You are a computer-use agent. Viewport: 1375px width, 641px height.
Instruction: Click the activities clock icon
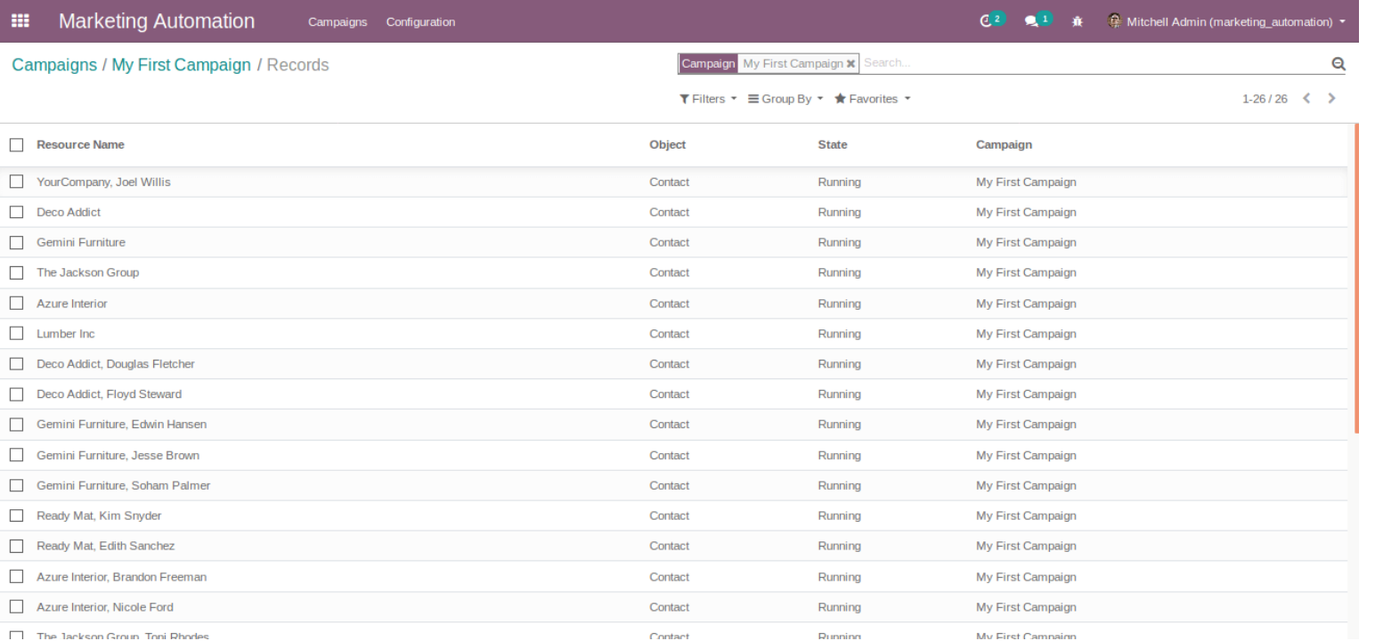coord(986,21)
